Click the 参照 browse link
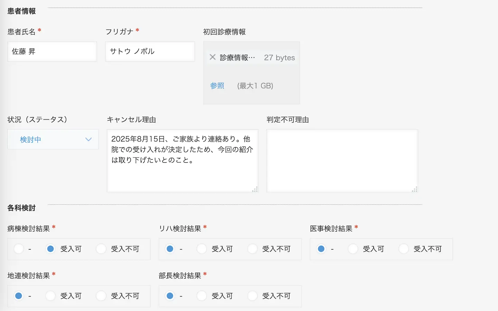 [217, 86]
